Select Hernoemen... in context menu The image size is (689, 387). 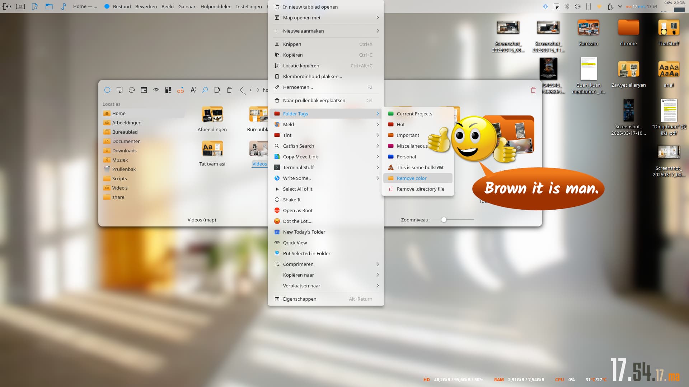click(326, 87)
